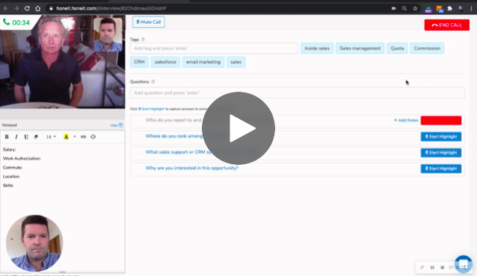Image resolution: width=477 pixels, height=276 pixels.
Task: End the call with END CALL
Action: pos(447,25)
